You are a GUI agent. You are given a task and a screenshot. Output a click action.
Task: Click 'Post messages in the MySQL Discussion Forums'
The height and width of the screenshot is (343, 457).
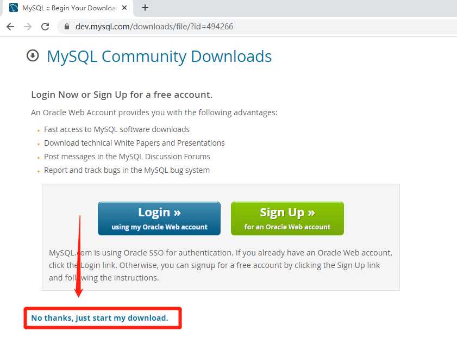click(x=127, y=157)
